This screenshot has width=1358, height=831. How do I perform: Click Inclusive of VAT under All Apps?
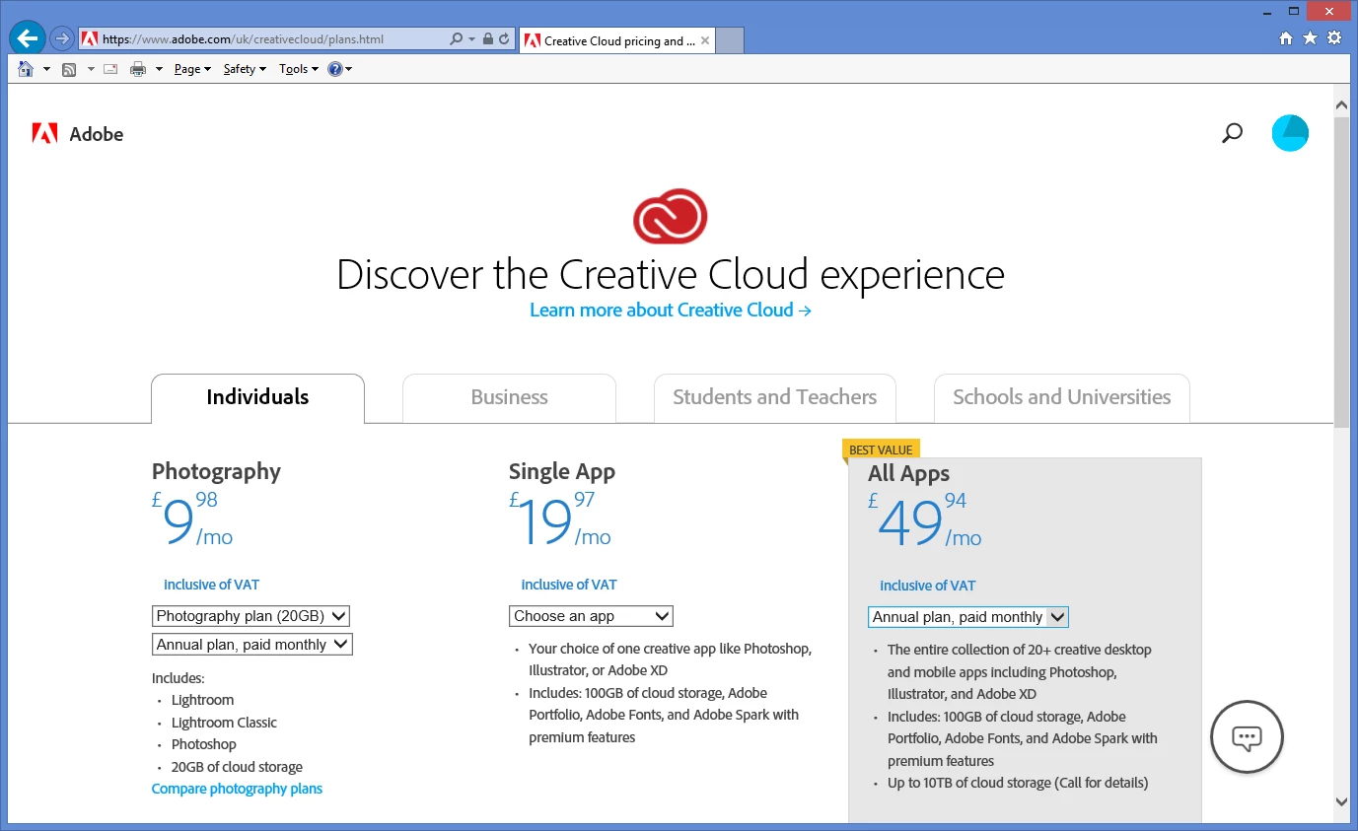[x=928, y=586]
